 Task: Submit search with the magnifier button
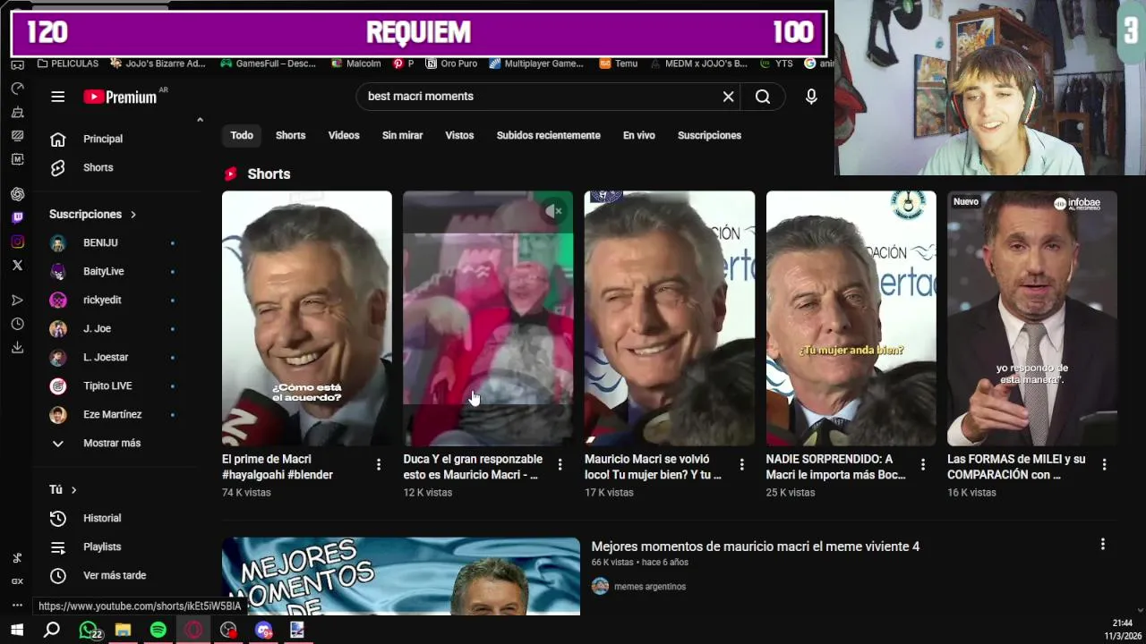(763, 97)
